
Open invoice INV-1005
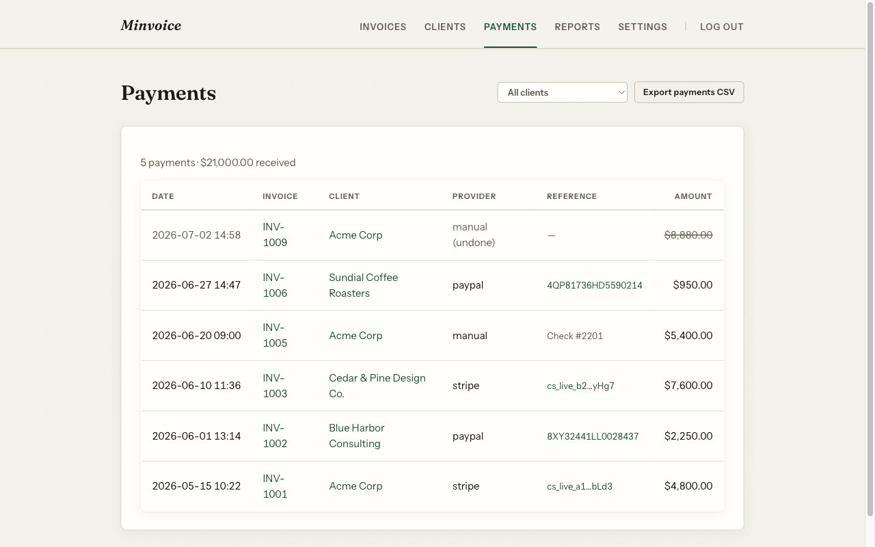pyautogui.click(x=275, y=335)
